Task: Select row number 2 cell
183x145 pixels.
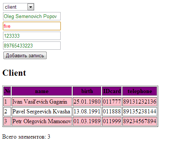Action: point(7,111)
